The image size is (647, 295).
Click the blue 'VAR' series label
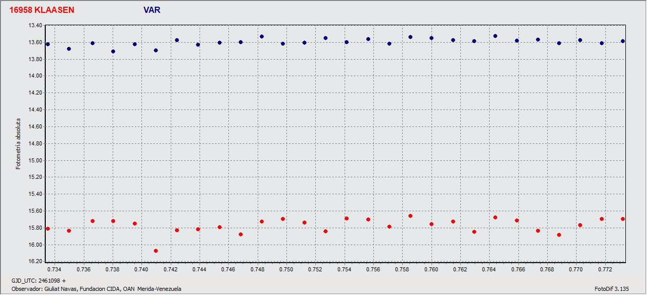coord(152,10)
